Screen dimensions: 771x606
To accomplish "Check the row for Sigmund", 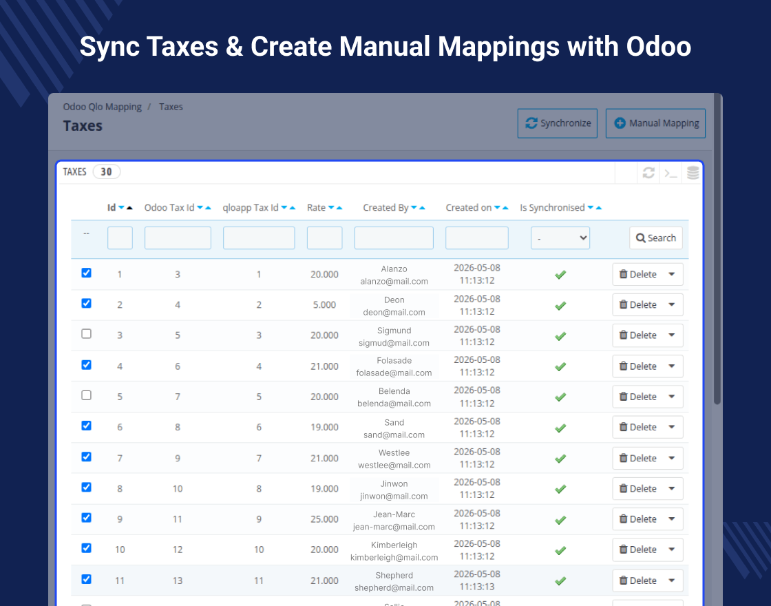I will click(86, 333).
